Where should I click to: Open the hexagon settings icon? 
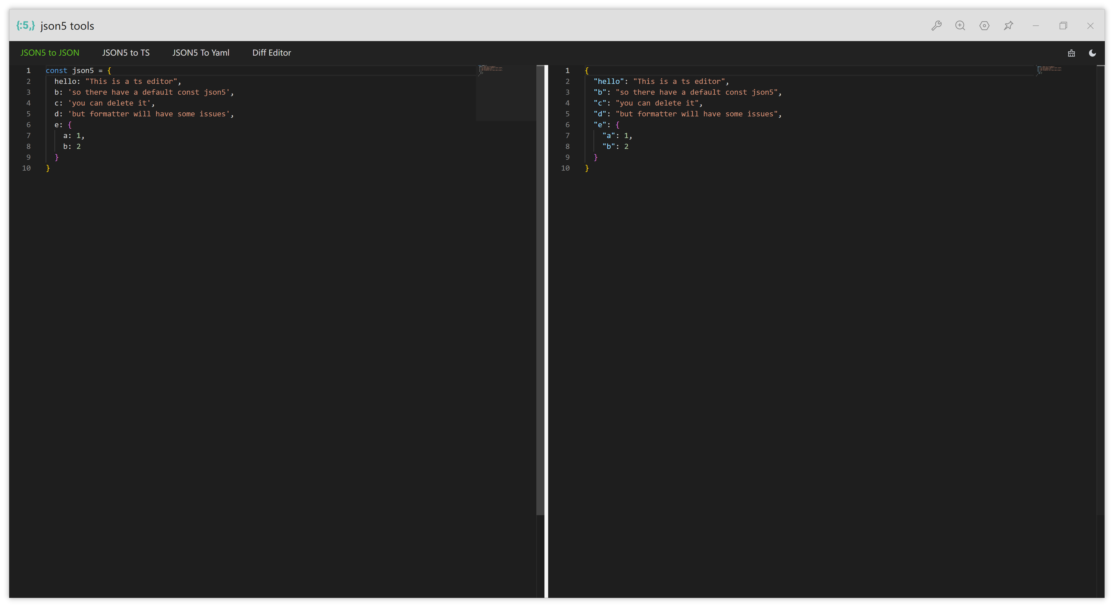click(x=984, y=25)
